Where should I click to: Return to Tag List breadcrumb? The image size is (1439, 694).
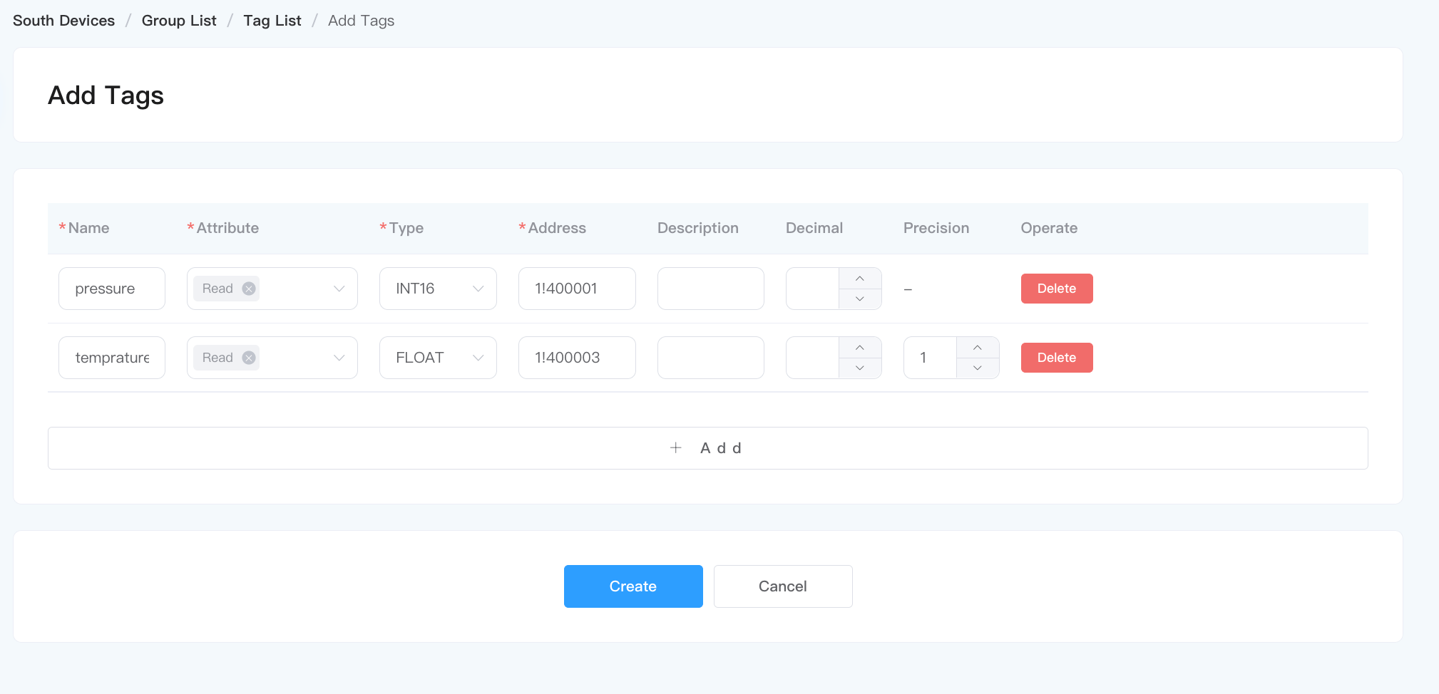[272, 21]
